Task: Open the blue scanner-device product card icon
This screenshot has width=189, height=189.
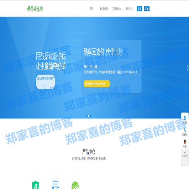Action: pos(56,185)
